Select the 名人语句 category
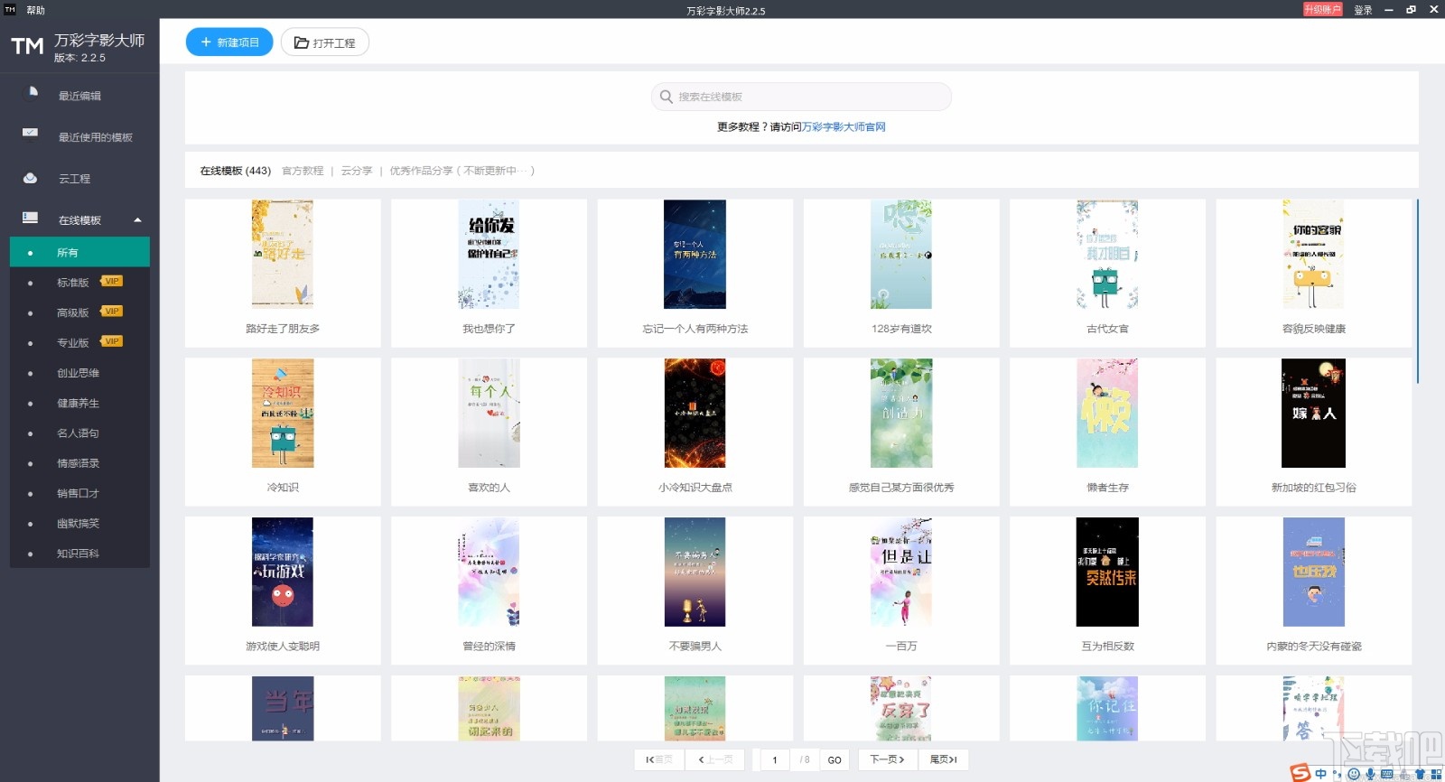 [79, 433]
